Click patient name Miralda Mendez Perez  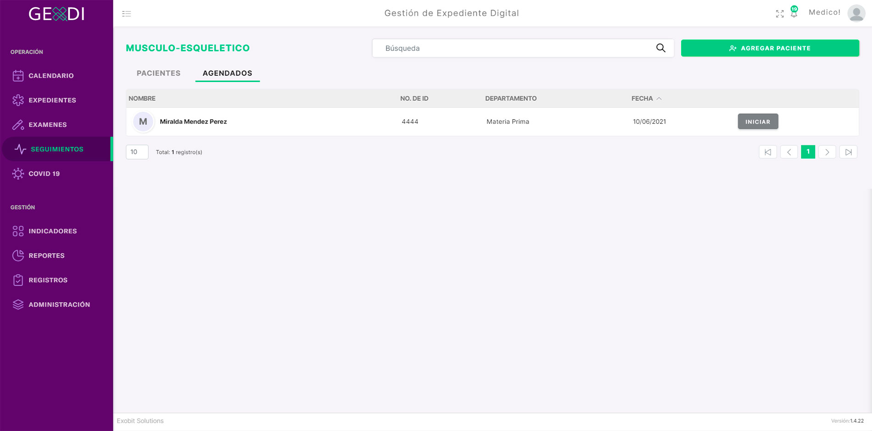pos(193,122)
